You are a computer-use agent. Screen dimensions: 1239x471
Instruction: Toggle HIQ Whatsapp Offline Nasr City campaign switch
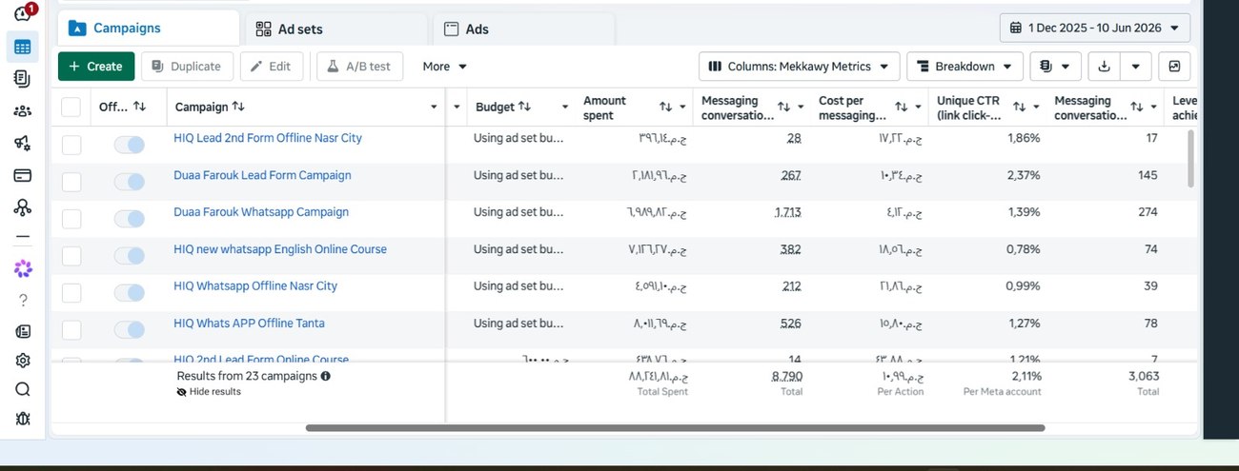click(x=129, y=292)
